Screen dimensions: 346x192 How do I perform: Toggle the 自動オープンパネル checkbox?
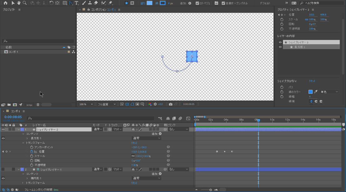click(x=223, y=3)
